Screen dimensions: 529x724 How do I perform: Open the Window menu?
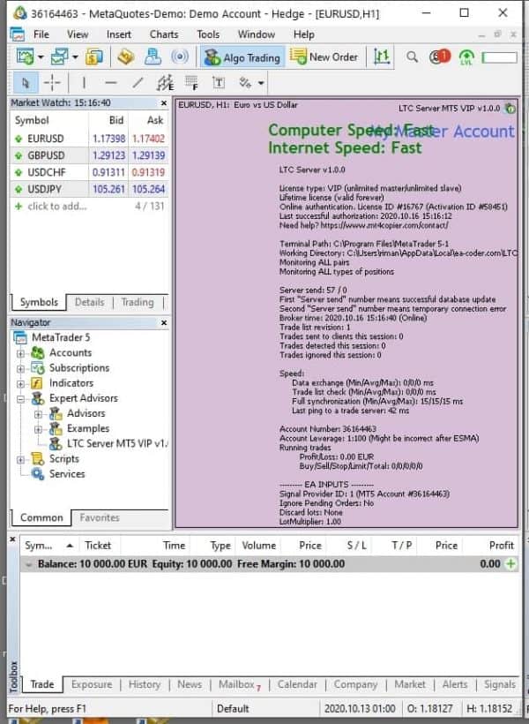click(257, 34)
